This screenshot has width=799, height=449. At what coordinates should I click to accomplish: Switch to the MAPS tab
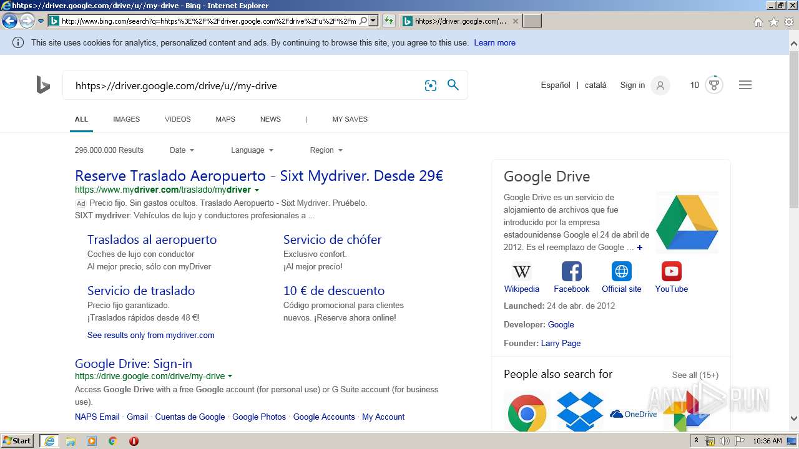pos(225,119)
